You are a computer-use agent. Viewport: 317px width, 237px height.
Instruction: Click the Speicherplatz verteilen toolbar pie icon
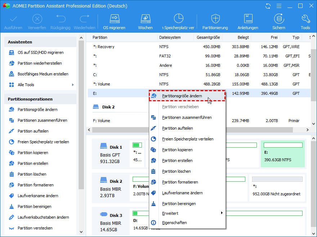(179, 19)
